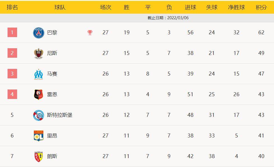The width and height of the screenshot is (274, 167).
Task: Open the 马赛 team name link
Action: click(52, 74)
